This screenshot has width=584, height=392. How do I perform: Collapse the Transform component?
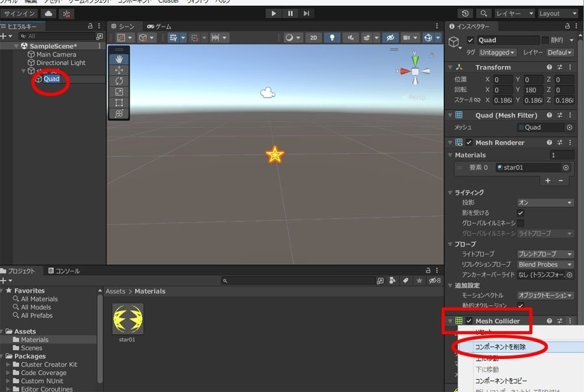click(x=450, y=67)
